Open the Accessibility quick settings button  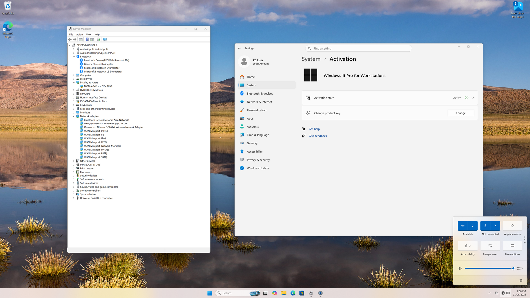click(x=468, y=246)
